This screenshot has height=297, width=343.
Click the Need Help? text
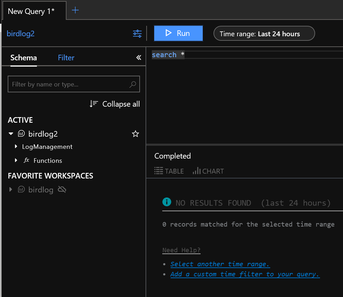(181, 250)
